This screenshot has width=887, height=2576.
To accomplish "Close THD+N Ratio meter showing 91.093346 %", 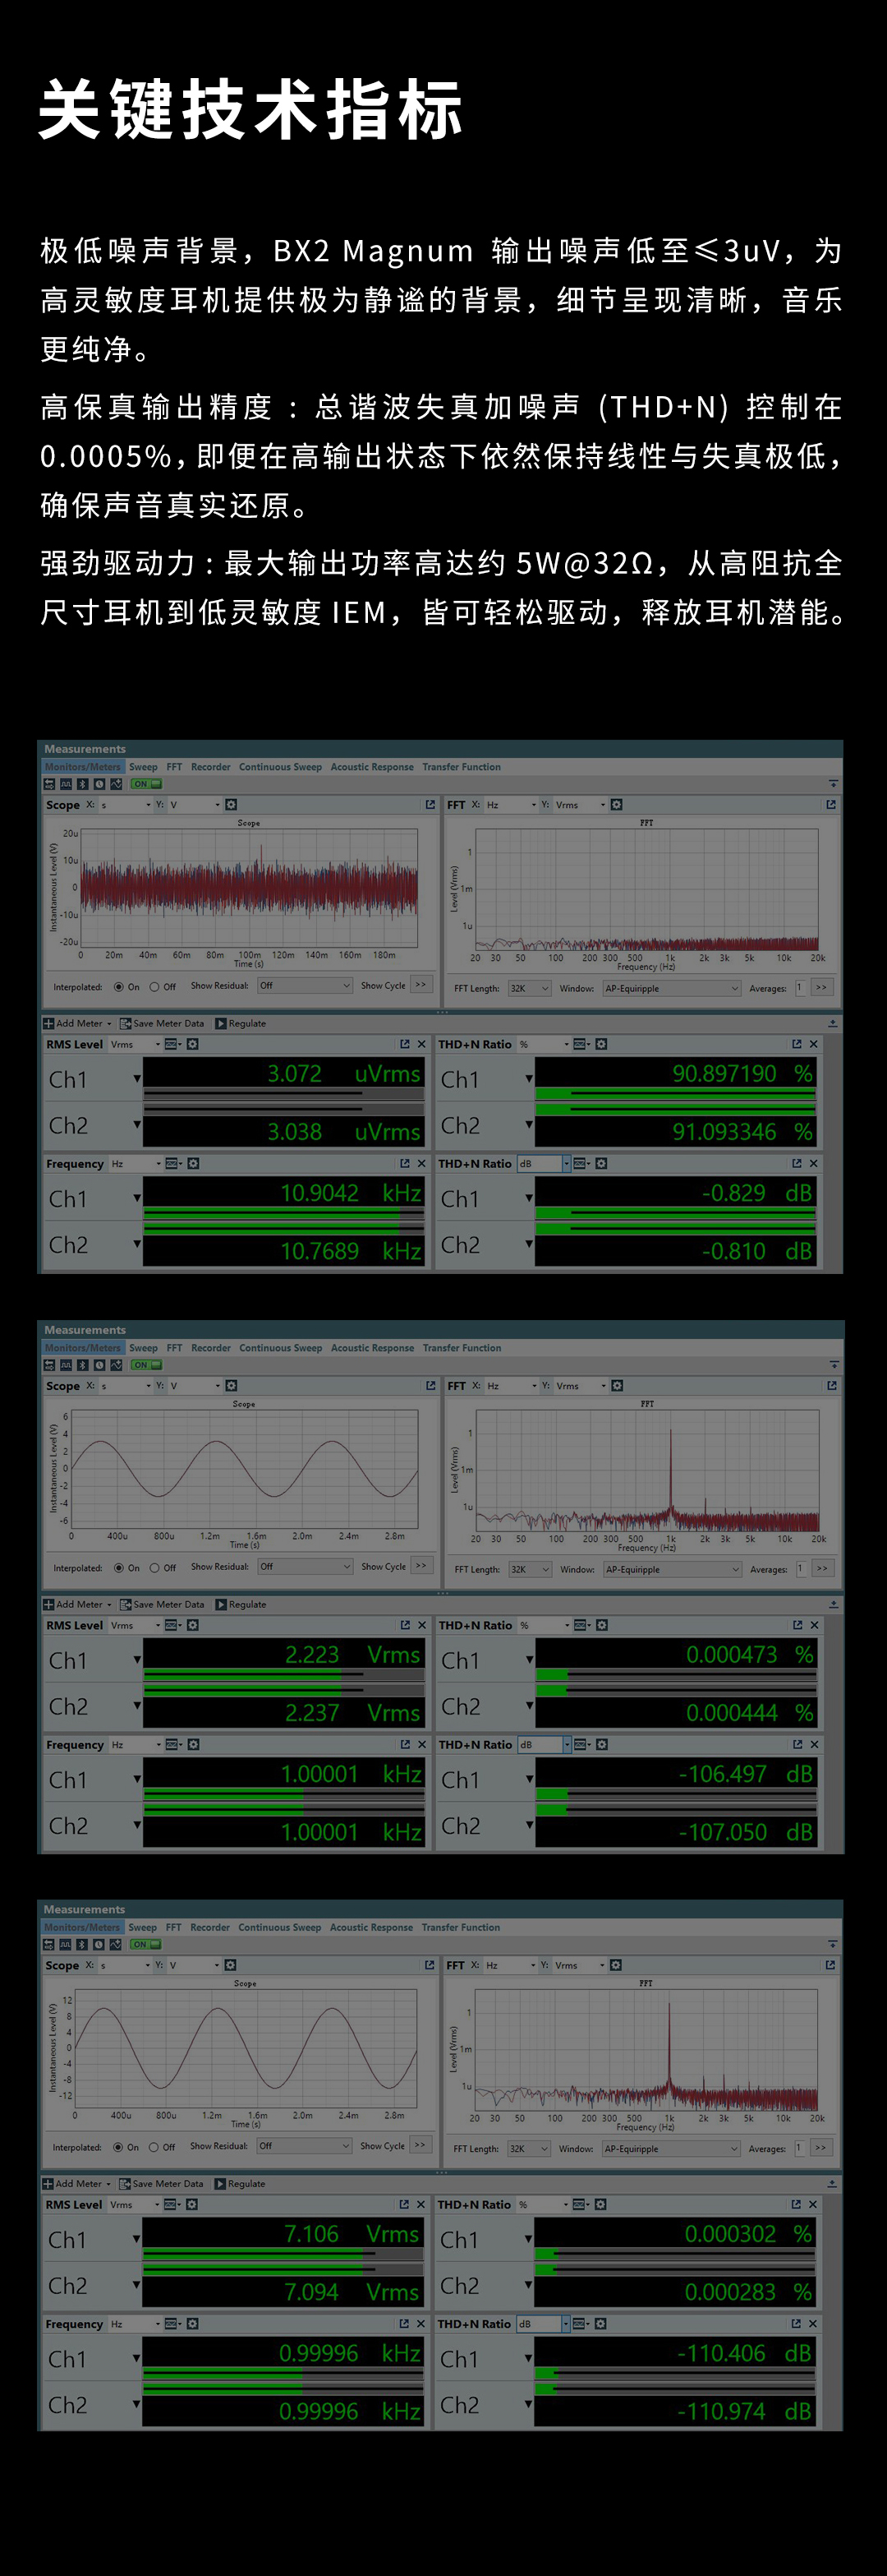I will point(813,1044).
